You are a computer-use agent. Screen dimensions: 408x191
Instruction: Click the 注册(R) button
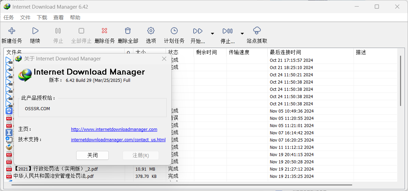pos(141,155)
